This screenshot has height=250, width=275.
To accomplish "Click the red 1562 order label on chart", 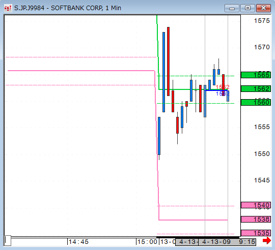I will (223, 87).
